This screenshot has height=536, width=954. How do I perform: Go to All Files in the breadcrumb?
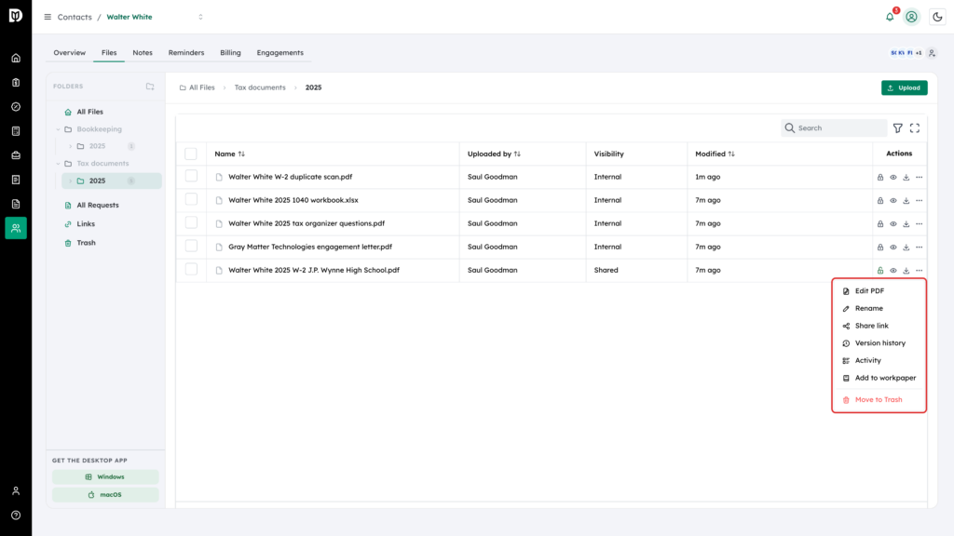point(198,87)
